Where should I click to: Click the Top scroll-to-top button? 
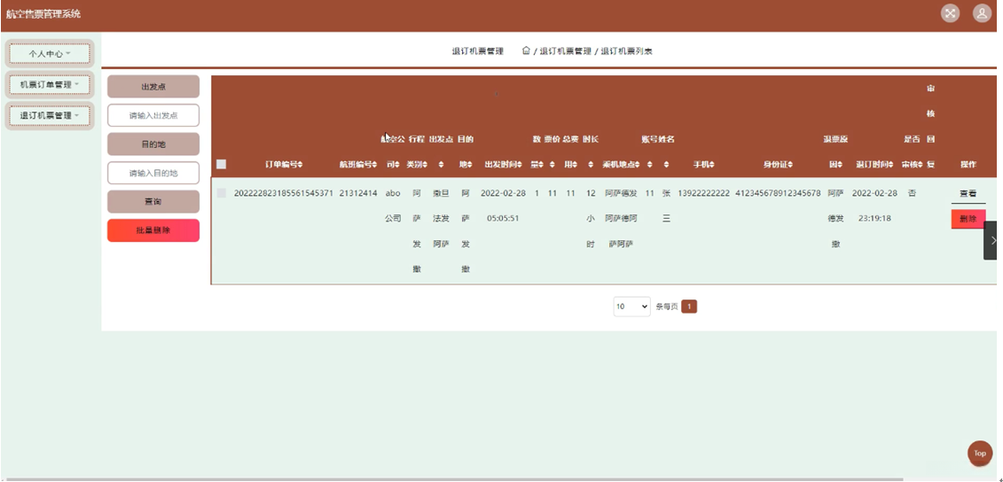pos(979,454)
